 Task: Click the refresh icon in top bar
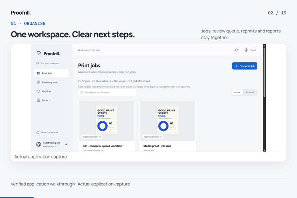pyautogui.click(x=237, y=50)
